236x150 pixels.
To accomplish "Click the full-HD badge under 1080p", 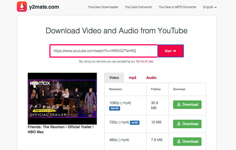I will 115,108.
